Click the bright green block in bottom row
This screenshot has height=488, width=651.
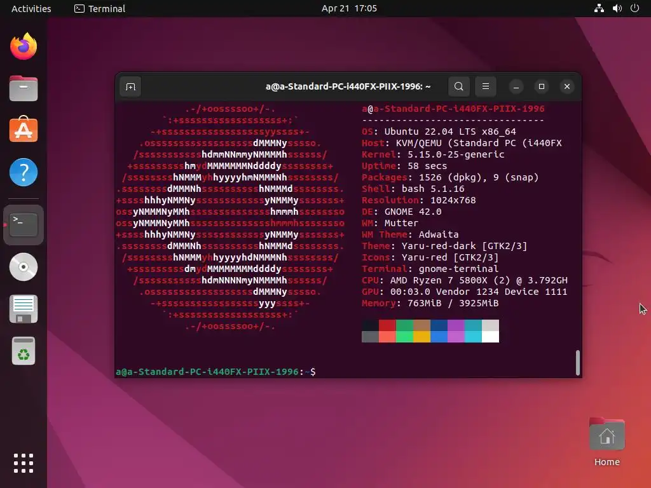tap(404, 337)
